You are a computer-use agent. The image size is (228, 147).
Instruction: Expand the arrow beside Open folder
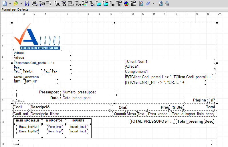21,4
